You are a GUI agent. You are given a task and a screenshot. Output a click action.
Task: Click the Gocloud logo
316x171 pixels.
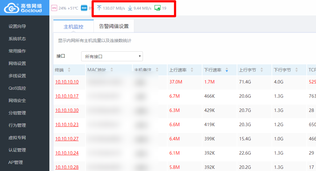23,8
